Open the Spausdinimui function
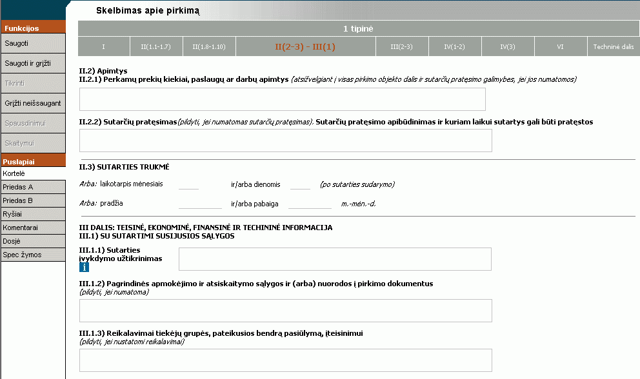This screenshot has height=379, width=640. click(x=33, y=123)
